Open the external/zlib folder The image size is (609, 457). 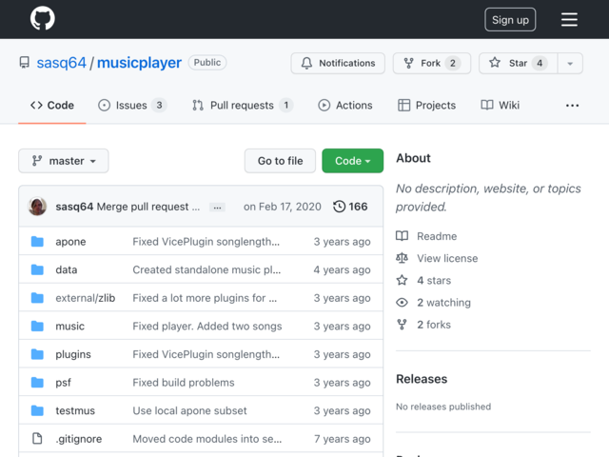pos(86,298)
